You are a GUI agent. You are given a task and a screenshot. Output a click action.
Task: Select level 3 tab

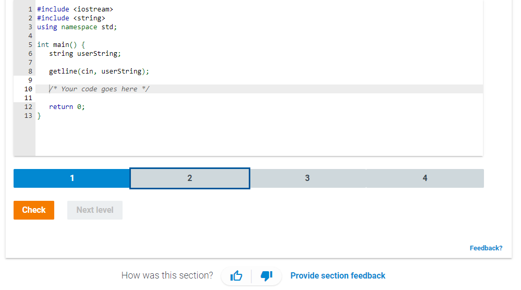coord(307,178)
